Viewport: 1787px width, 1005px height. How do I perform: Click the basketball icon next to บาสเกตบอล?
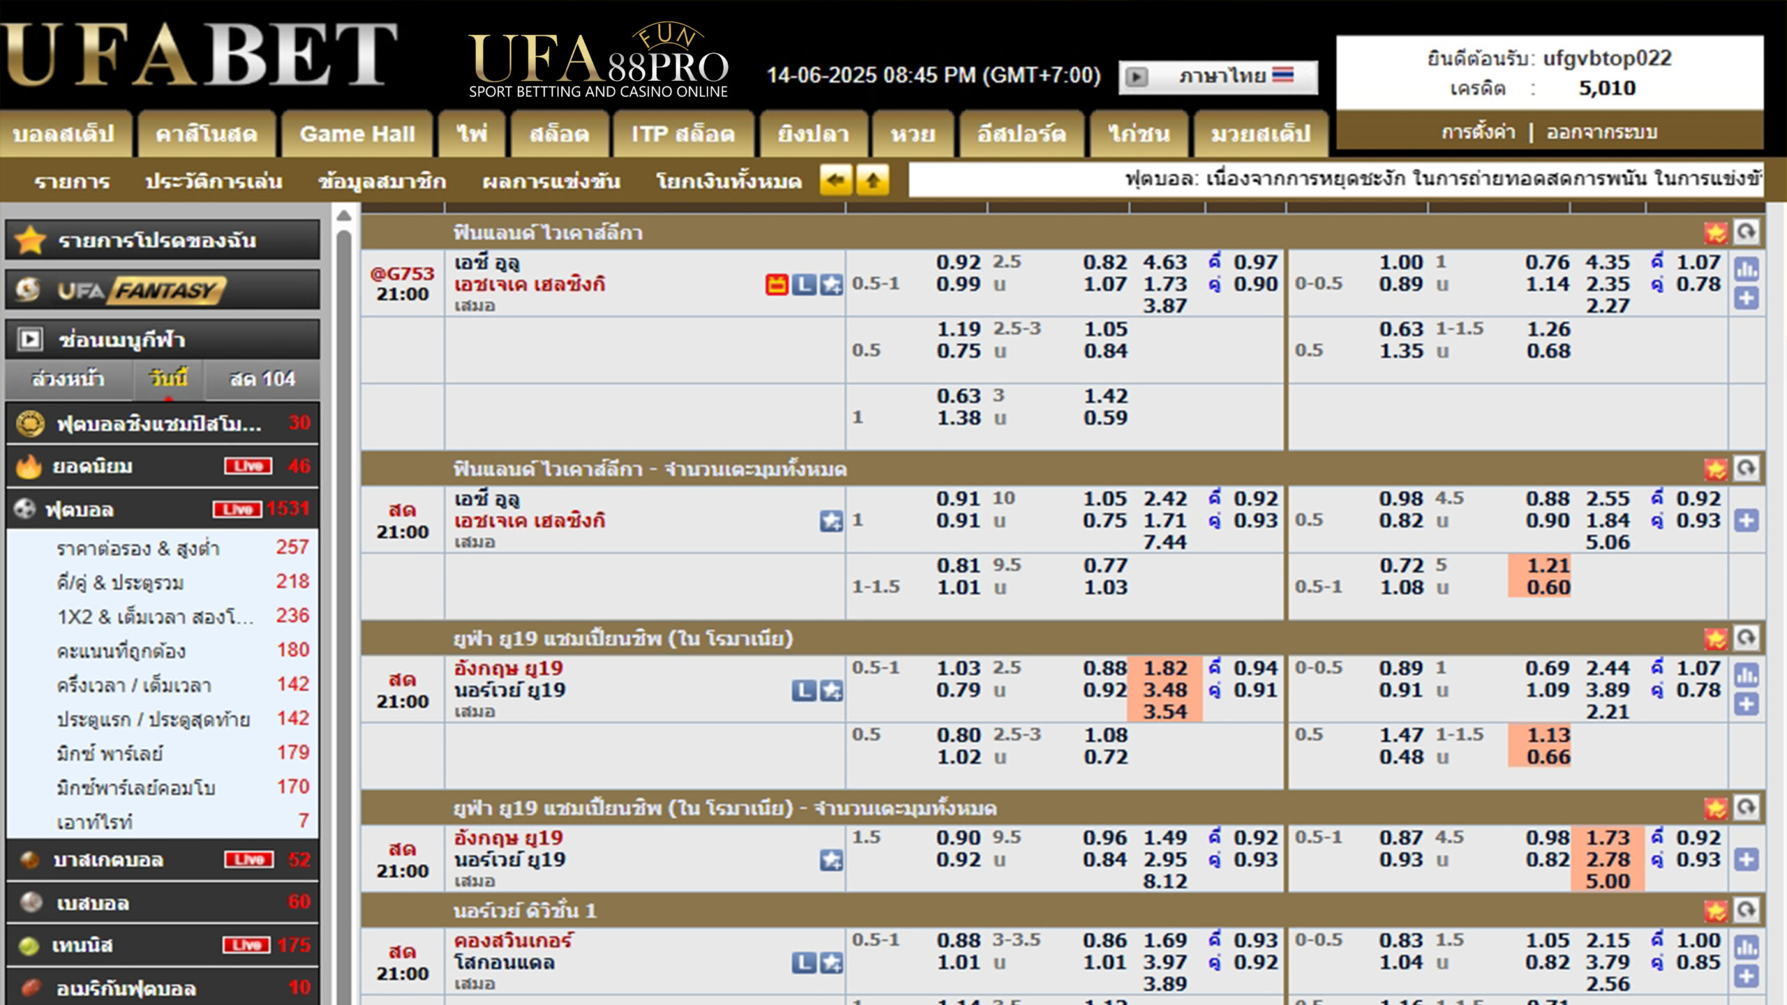pos(29,859)
